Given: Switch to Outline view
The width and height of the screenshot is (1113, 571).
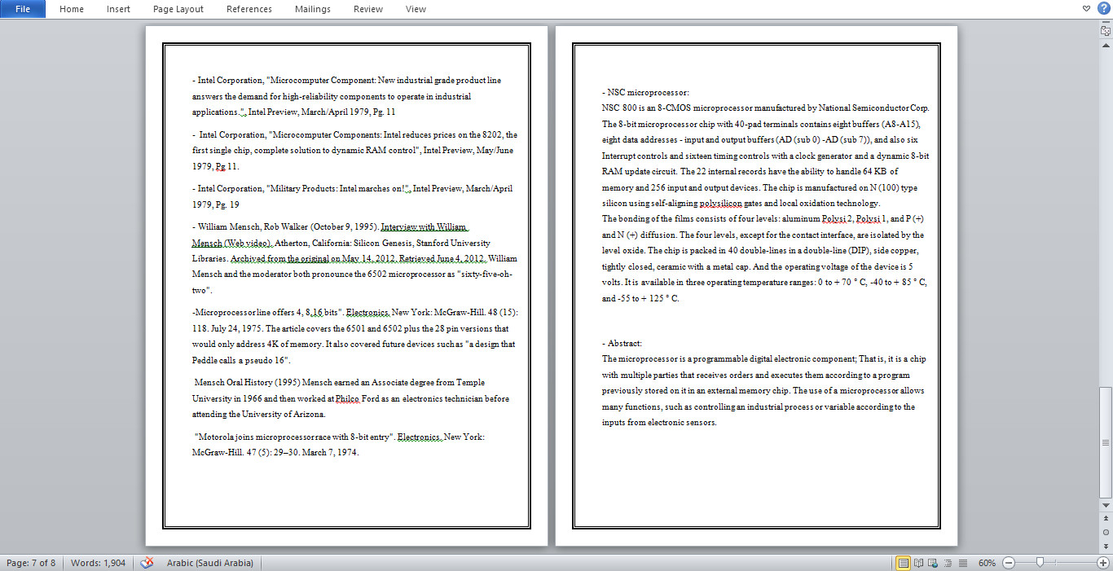Looking at the screenshot, I should pos(948,563).
